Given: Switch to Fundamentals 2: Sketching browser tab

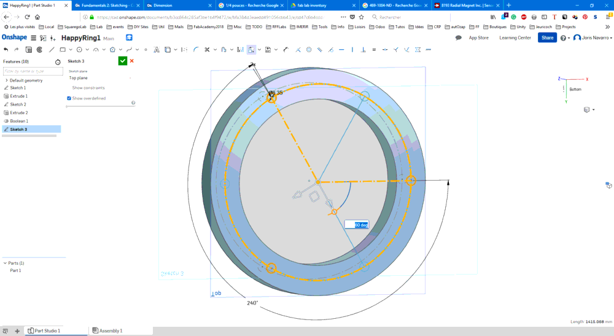Looking at the screenshot, I should pos(106,6).
